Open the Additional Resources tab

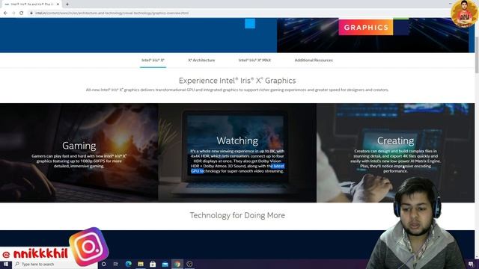(x=314, y=61)
